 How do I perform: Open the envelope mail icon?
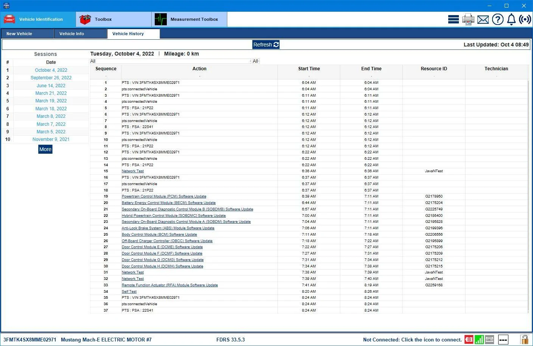pyautogui.click(x=483, y=20)
